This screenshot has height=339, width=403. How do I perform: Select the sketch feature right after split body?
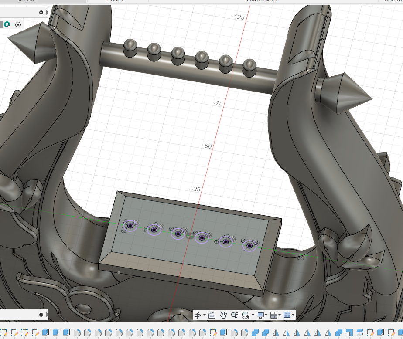(x=370, y=332)
